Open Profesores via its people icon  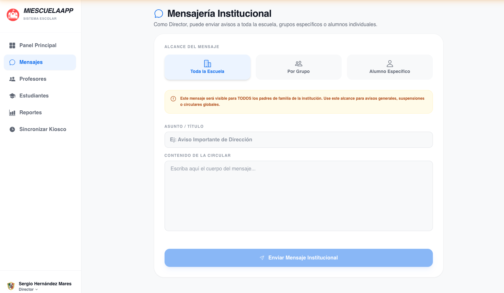(x=12, y=79)
